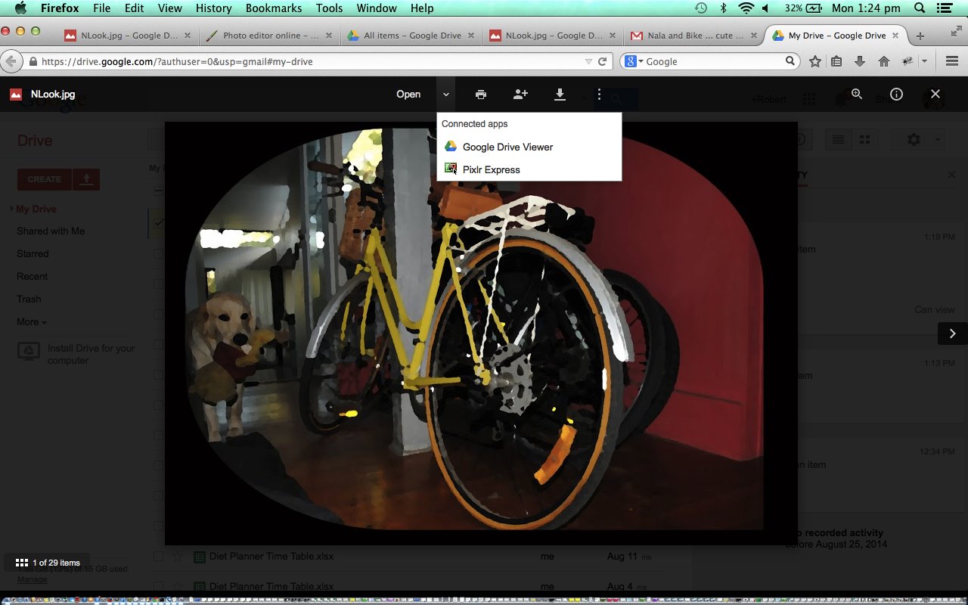This screenshot has height=605, width=968.
Task: Click the Wi-Fi status icon
Action: pos(746,8)
